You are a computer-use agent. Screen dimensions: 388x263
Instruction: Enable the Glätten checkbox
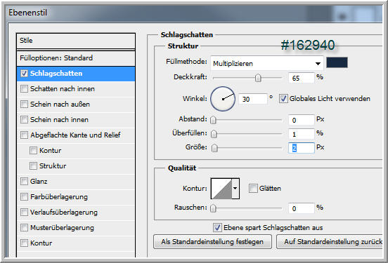(x=253, y=188)
